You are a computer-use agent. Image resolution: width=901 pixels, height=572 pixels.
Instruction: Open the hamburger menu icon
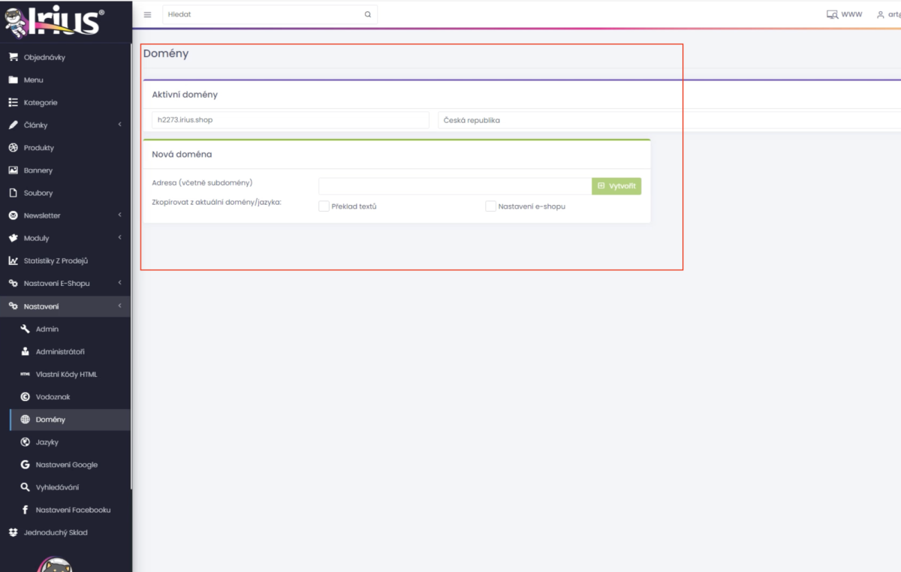pos(147,14)
